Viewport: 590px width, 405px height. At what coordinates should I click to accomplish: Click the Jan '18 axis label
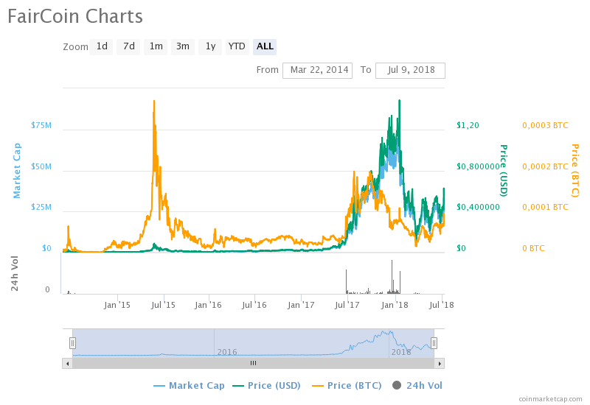(x=395, y=305)
